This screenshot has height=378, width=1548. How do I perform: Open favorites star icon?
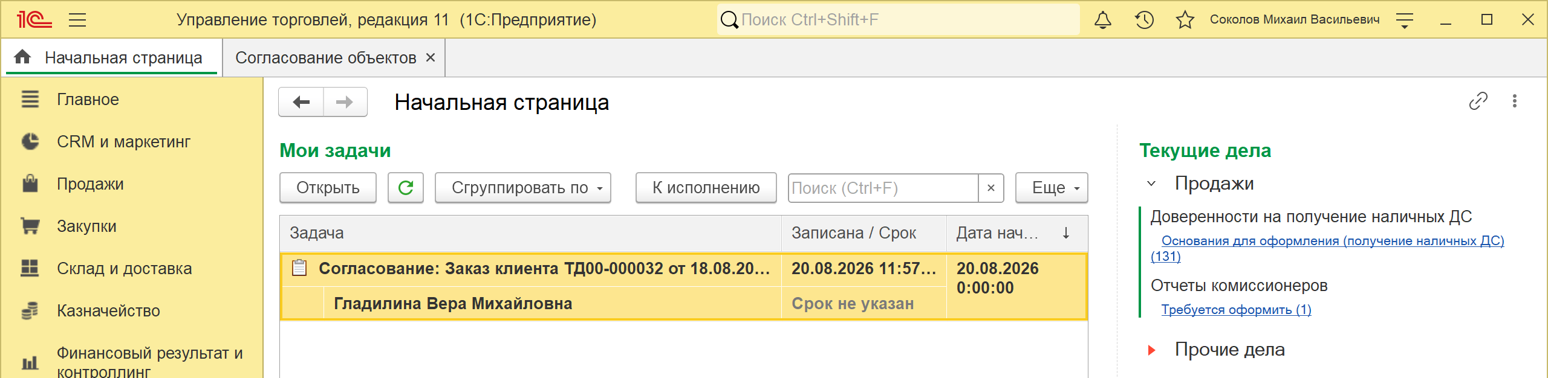[1185, 20]
